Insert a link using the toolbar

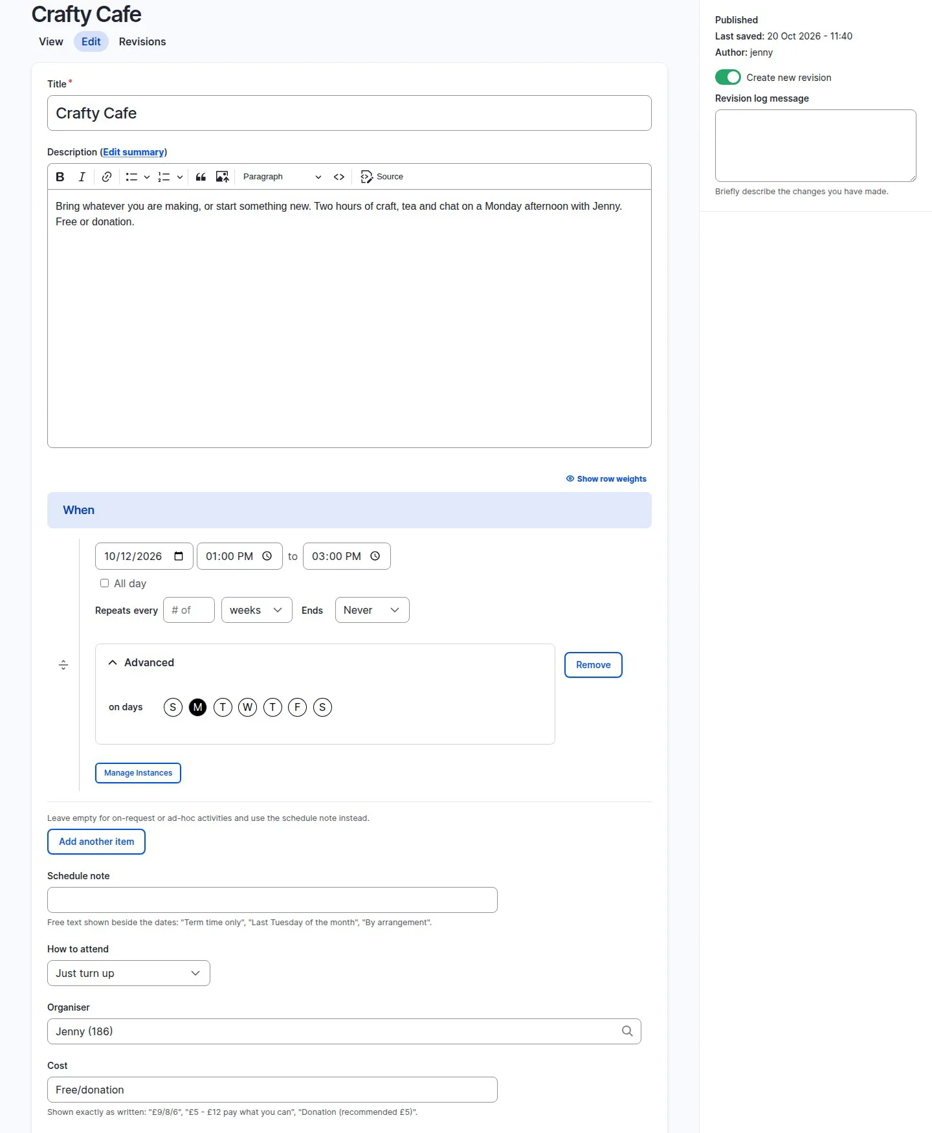point(107,177)
